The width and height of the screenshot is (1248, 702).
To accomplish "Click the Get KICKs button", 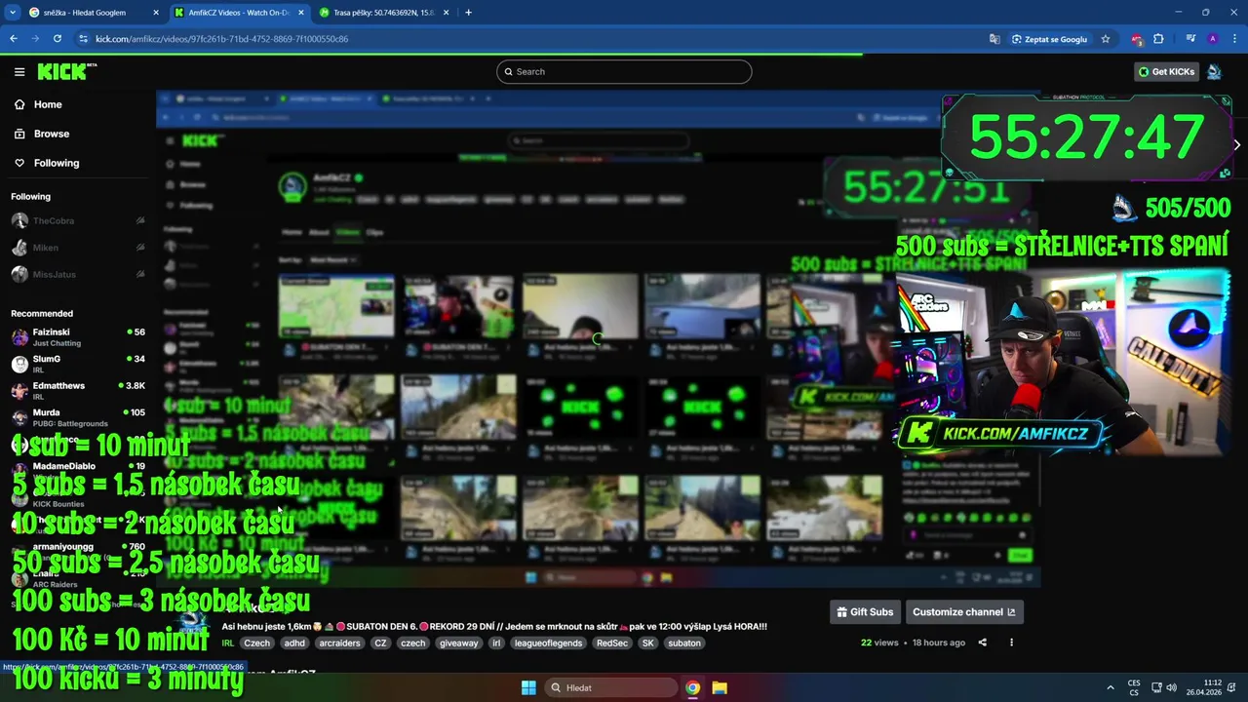I will click(x=1166, y=71).
